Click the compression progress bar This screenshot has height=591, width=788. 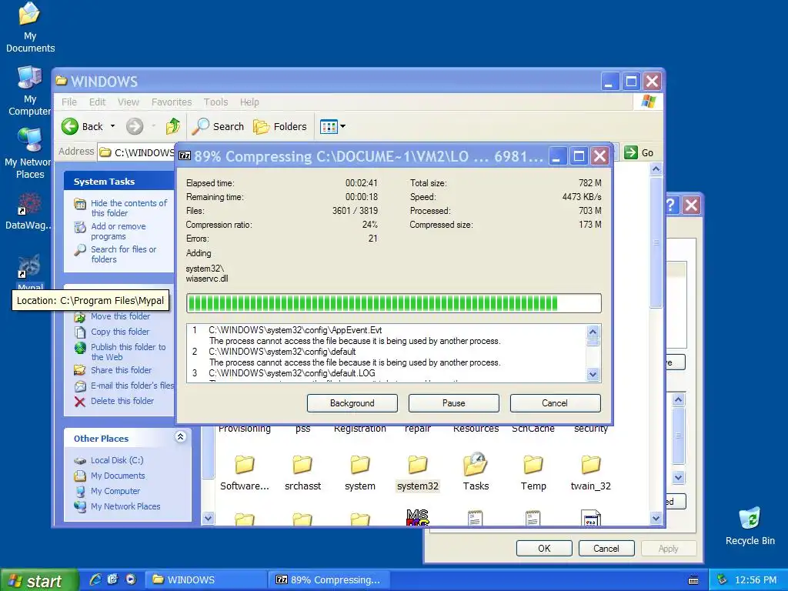click(393, 303)
